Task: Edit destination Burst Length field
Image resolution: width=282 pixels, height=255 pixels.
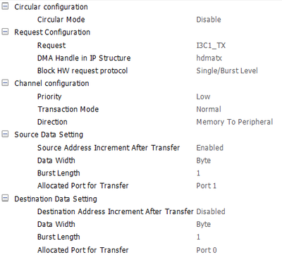Action: (x=198, y=237)
